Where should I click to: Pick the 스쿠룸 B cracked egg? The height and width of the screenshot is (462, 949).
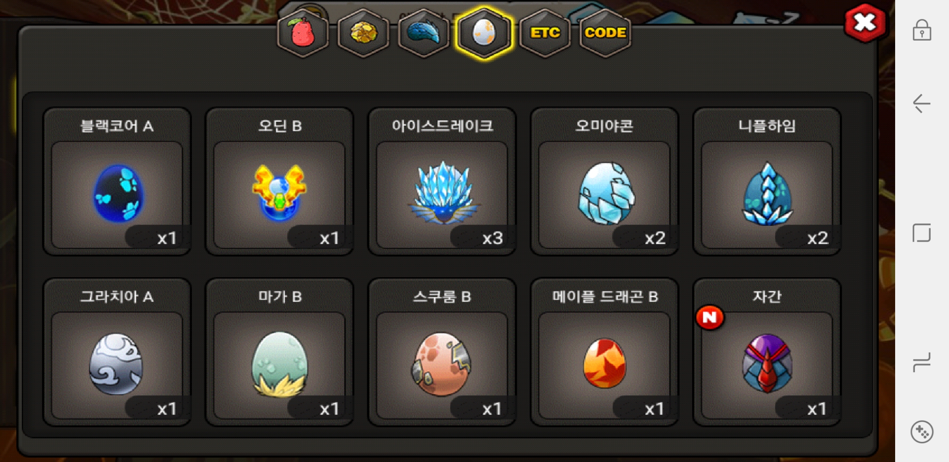pyautogui.click(x=442, y=352)
